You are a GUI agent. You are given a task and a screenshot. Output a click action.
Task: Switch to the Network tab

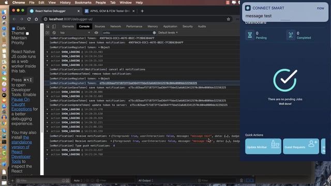[115, 26]
